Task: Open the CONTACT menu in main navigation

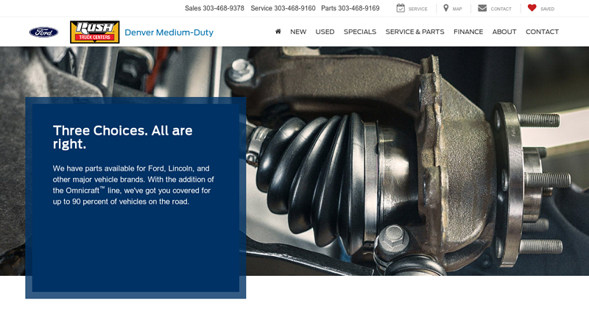Action: click(542, 32)
